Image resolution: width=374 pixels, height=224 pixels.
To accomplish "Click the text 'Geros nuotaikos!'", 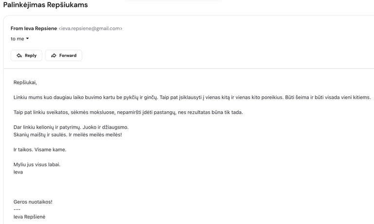I will pyautogui.click(x=33, y=202).
